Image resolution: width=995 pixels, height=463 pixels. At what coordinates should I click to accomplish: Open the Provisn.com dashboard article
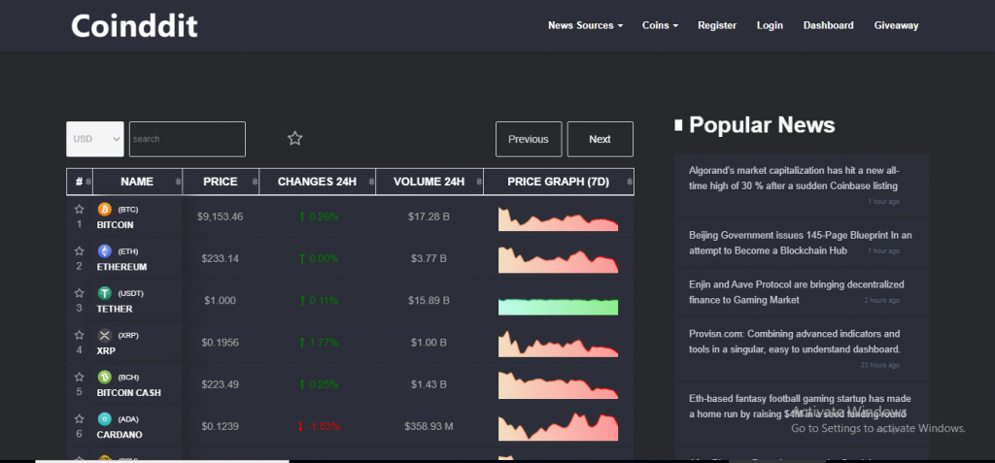tap(795, 342)
